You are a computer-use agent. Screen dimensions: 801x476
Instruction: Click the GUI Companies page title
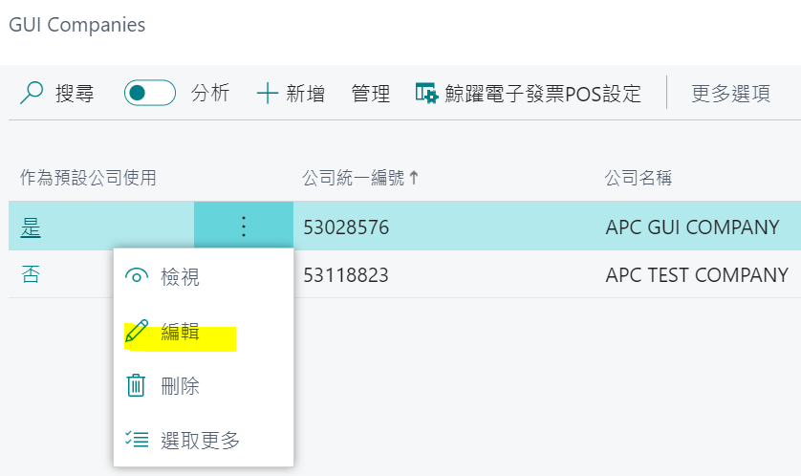click(77, 25)
